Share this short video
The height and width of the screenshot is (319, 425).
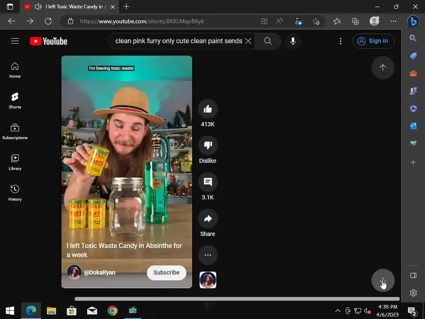(208, 218)
